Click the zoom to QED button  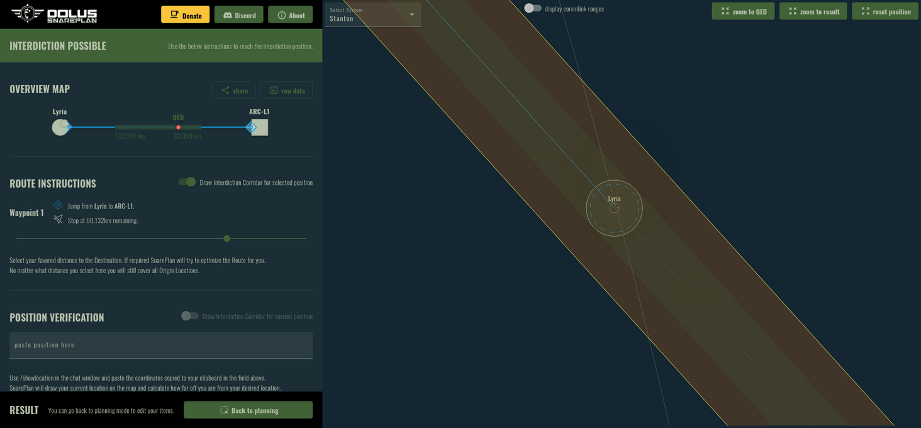tap(743, 11)
